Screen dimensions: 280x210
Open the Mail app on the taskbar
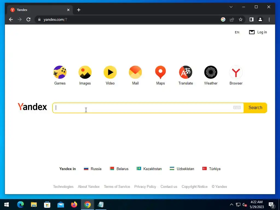click(x=60, y=205)
